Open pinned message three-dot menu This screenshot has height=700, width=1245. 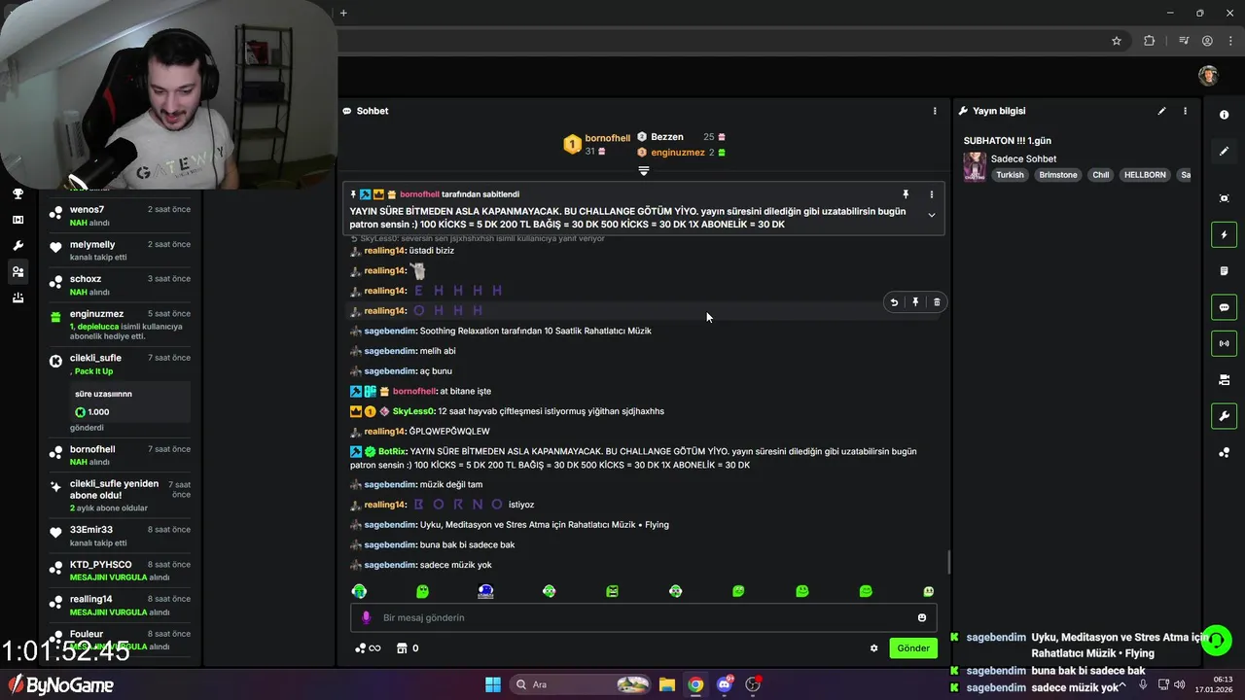click(931, 194)
